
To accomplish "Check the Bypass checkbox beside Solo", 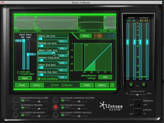I will pyautogui.click(x=63, y=85).
